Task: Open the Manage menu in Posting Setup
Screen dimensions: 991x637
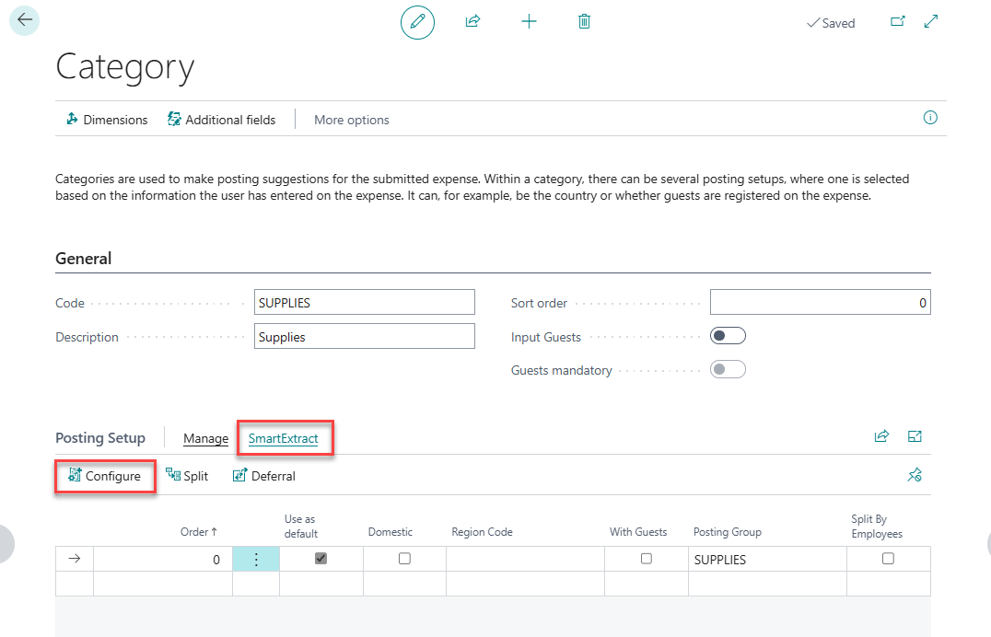Action: (205, 439)
